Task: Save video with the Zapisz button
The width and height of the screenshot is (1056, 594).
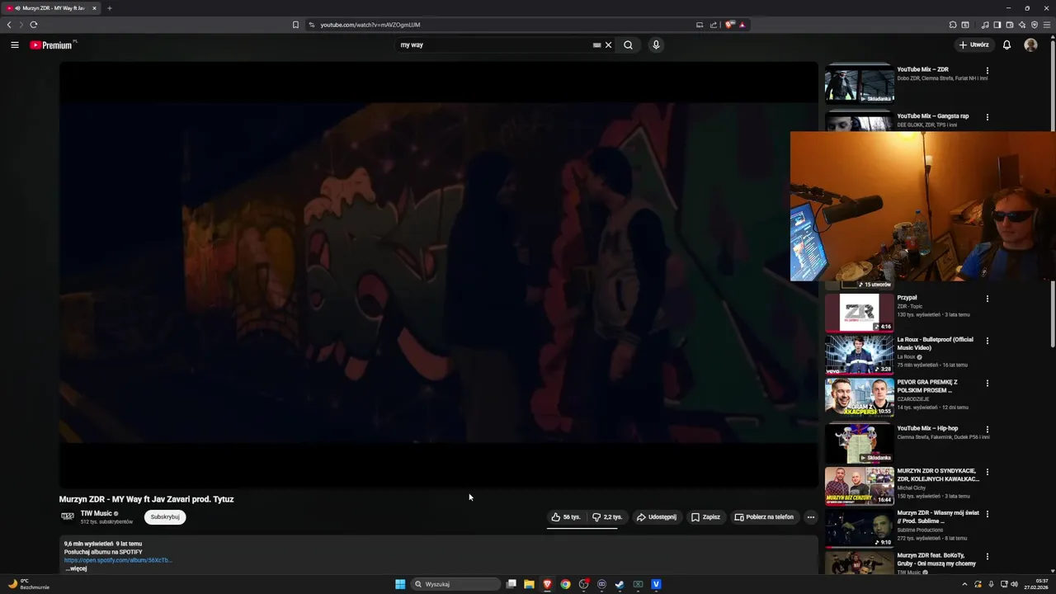Action: coord(706,517)
